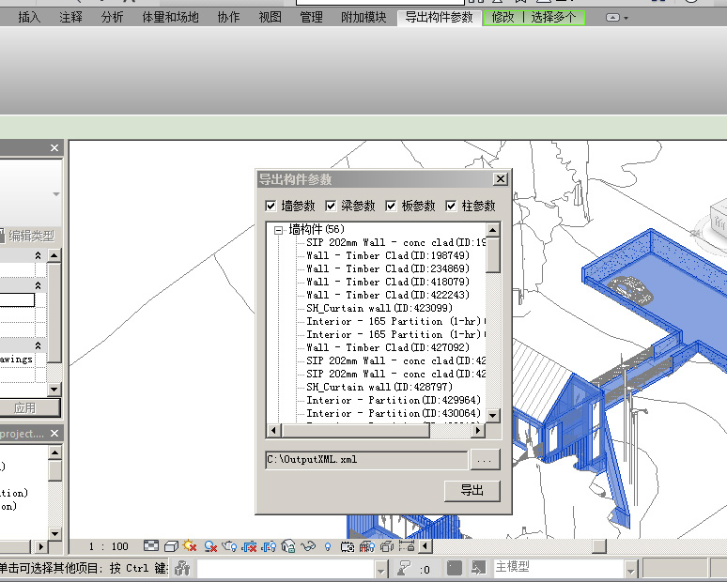Click the 导出 button in dialog
The image size is (727, 582).
tap(472, 491)
